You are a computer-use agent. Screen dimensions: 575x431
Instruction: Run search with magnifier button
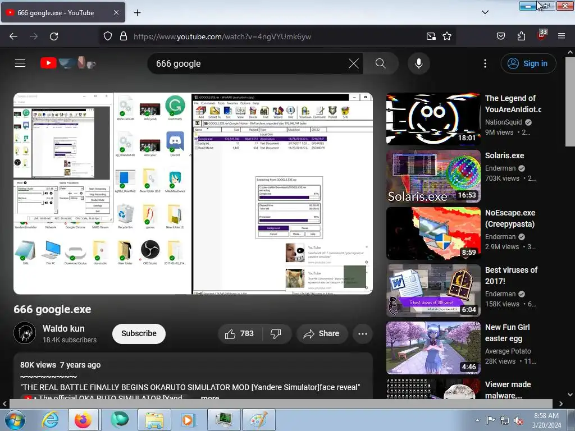(x=380, y=63)
